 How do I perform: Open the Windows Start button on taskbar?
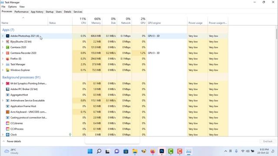90,151
